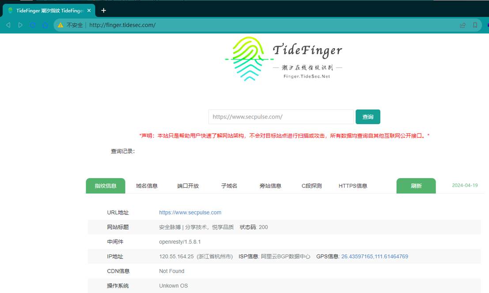
Task: Select the TideFinger browser tab
Action: point(49,11)
